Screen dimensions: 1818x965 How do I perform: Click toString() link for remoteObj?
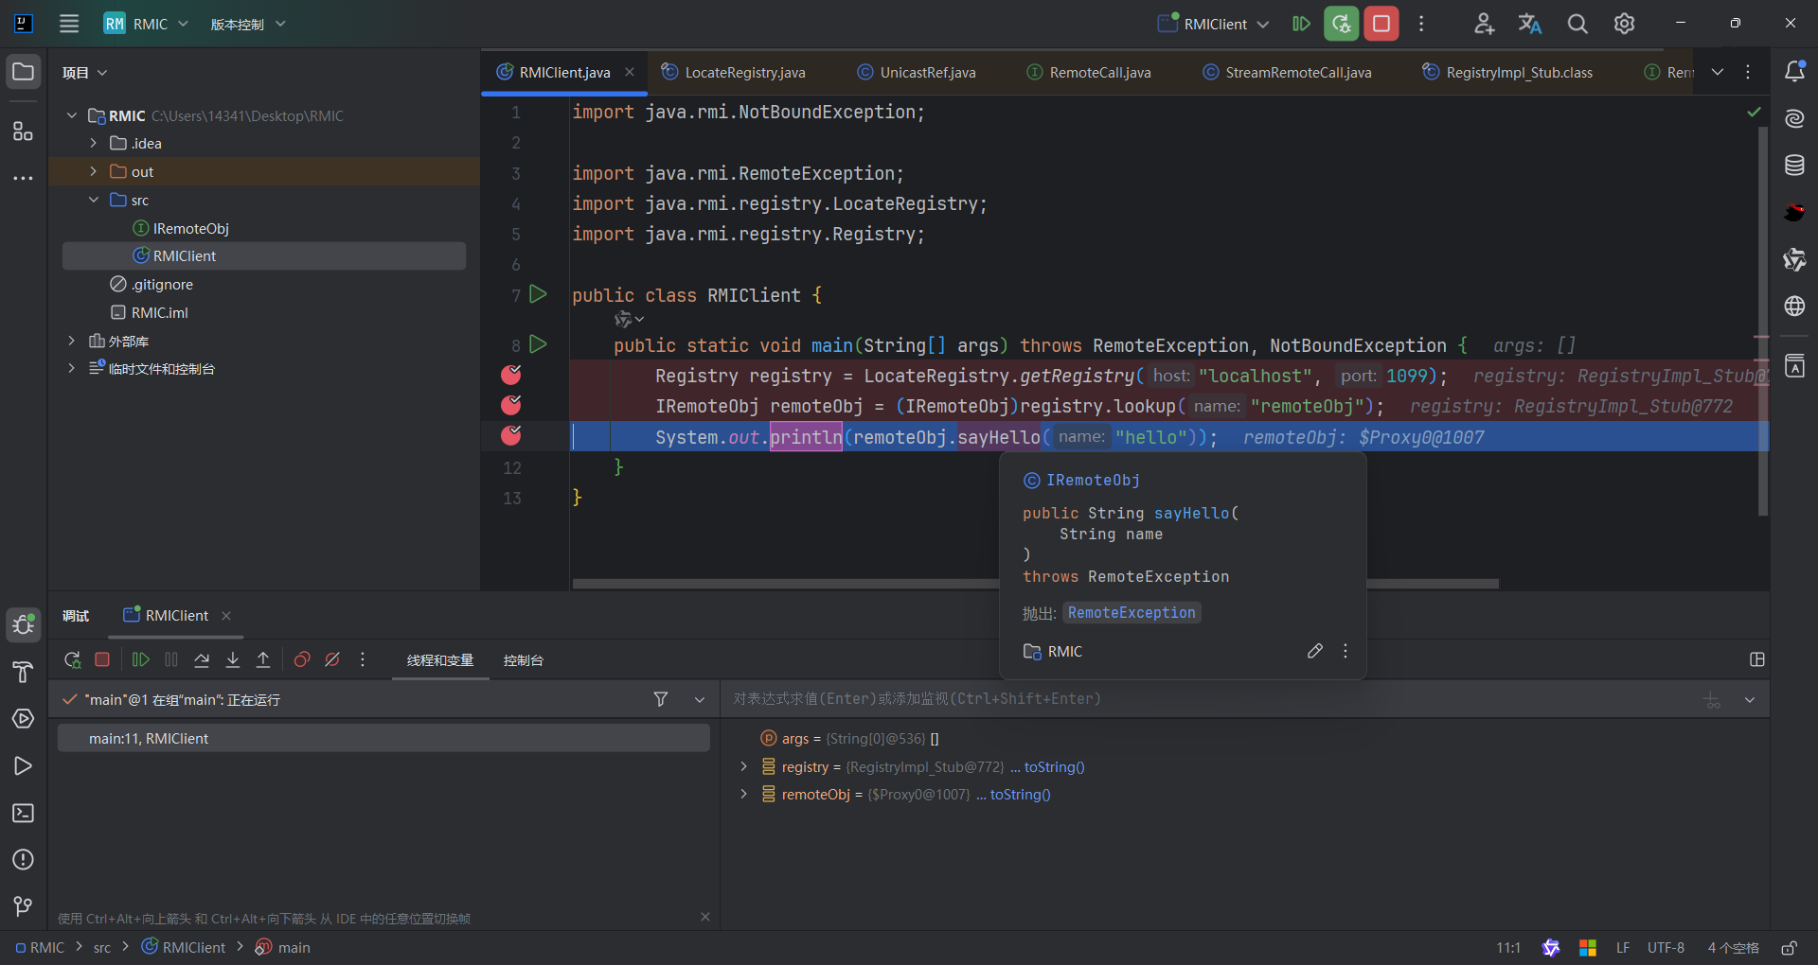pyautogui.click(x=1020, y=795)
